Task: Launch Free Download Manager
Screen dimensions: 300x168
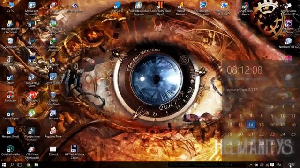Action: [53, 27]
